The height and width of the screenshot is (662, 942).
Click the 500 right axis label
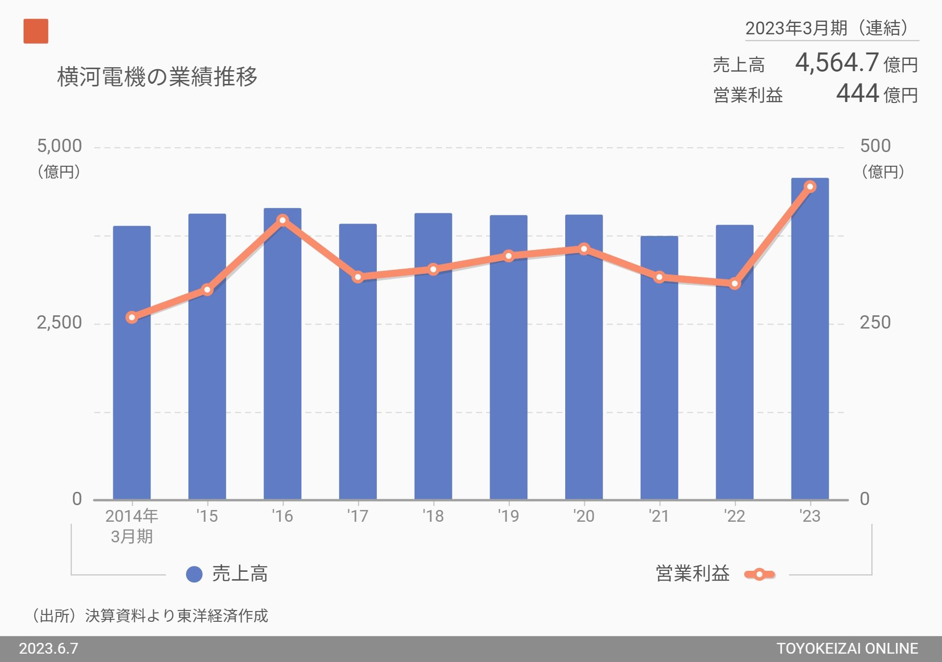[875, 146]
